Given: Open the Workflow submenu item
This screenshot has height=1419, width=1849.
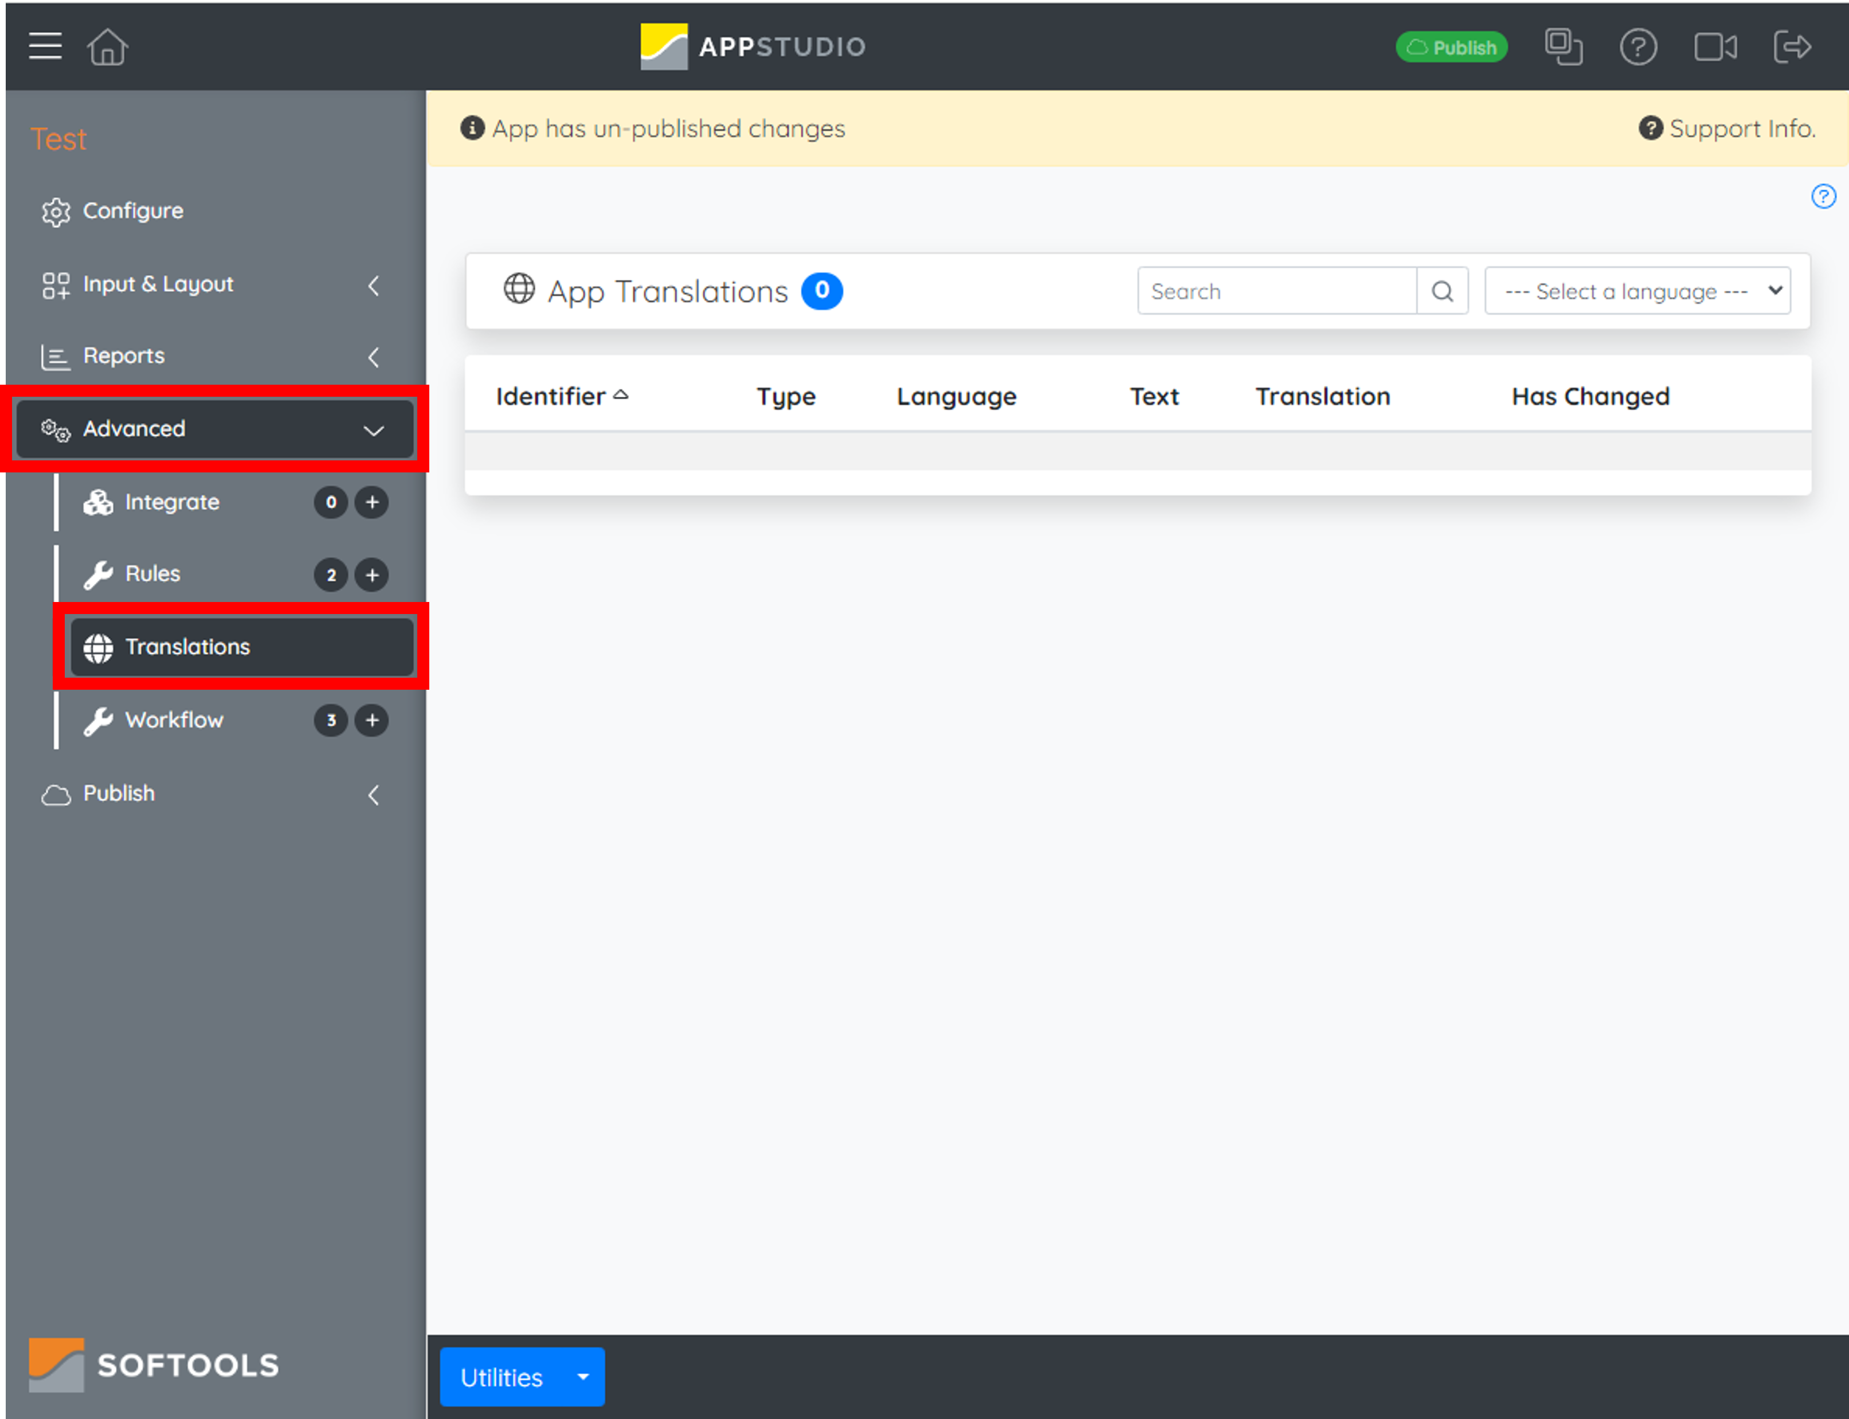Looking at the screenshot, I should [x=174, y=721].
